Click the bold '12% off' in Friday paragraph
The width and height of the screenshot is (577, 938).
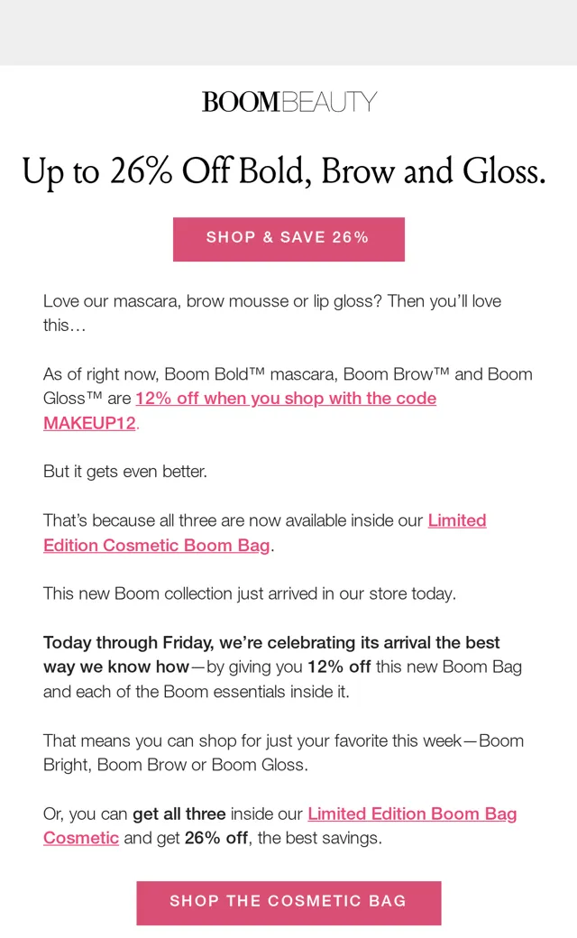tap(339, 667)
